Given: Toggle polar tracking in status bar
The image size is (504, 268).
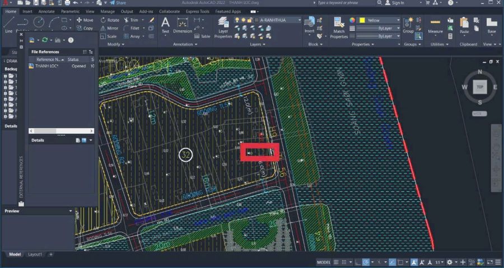Looking at the screenshot, I should pos(366,262).
